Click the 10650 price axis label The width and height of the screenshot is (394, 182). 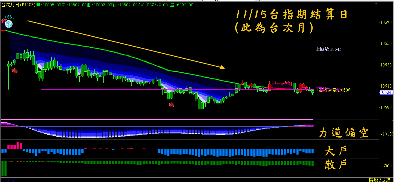tap(386, 44)
